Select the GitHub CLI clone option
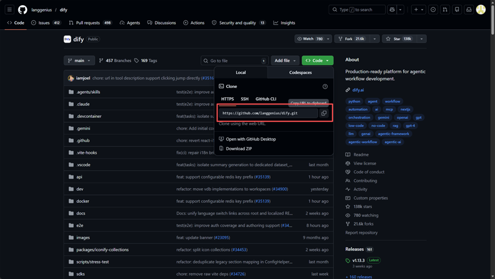 (266, 99)
